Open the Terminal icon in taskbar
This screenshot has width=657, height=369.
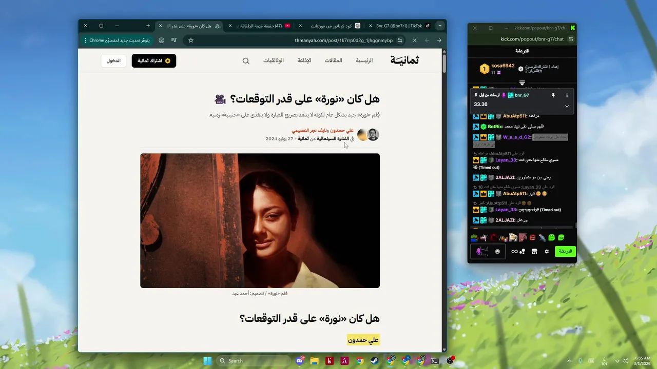(435, 361)
